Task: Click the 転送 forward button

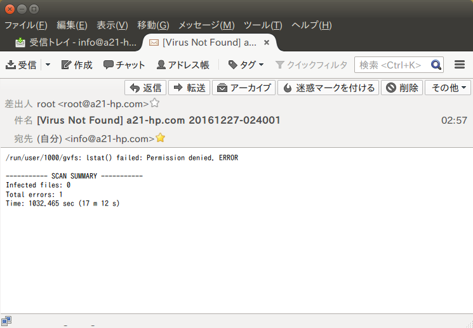Action: 189,88
